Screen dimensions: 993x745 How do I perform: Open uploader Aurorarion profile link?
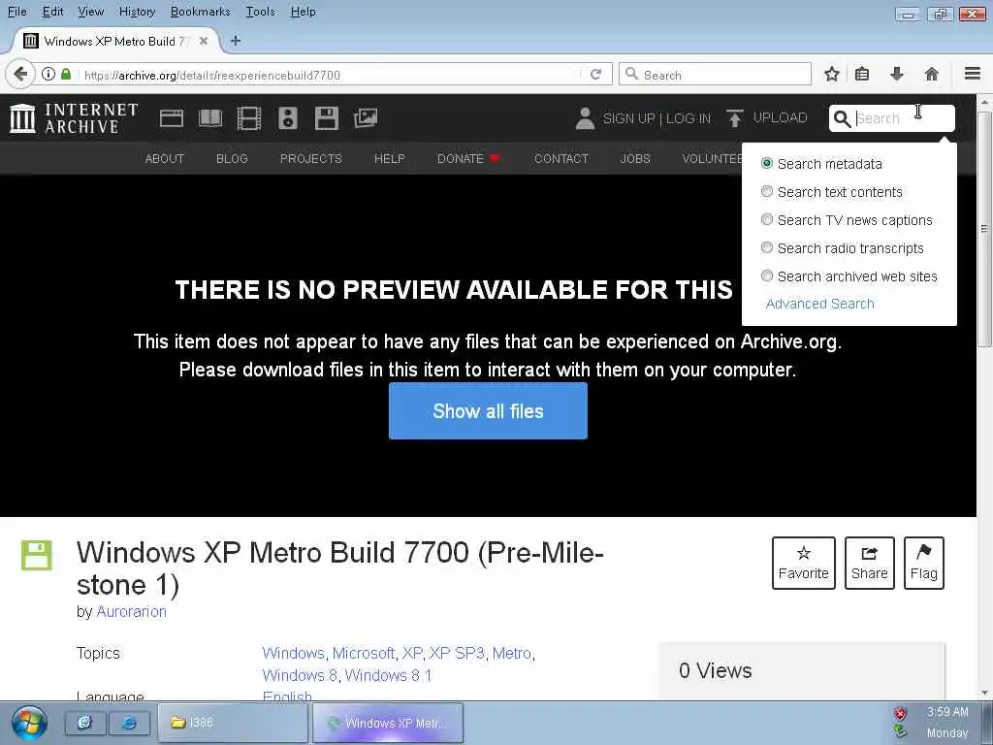(131, 611)
